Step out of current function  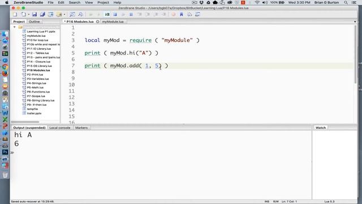click(x=156, y=15)
